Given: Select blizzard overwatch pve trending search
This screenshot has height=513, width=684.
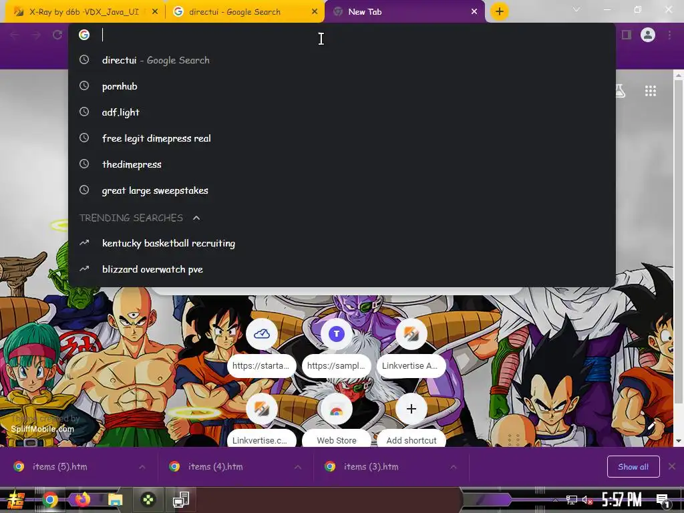Looking at the screenshot, I should tap(342, 269).
